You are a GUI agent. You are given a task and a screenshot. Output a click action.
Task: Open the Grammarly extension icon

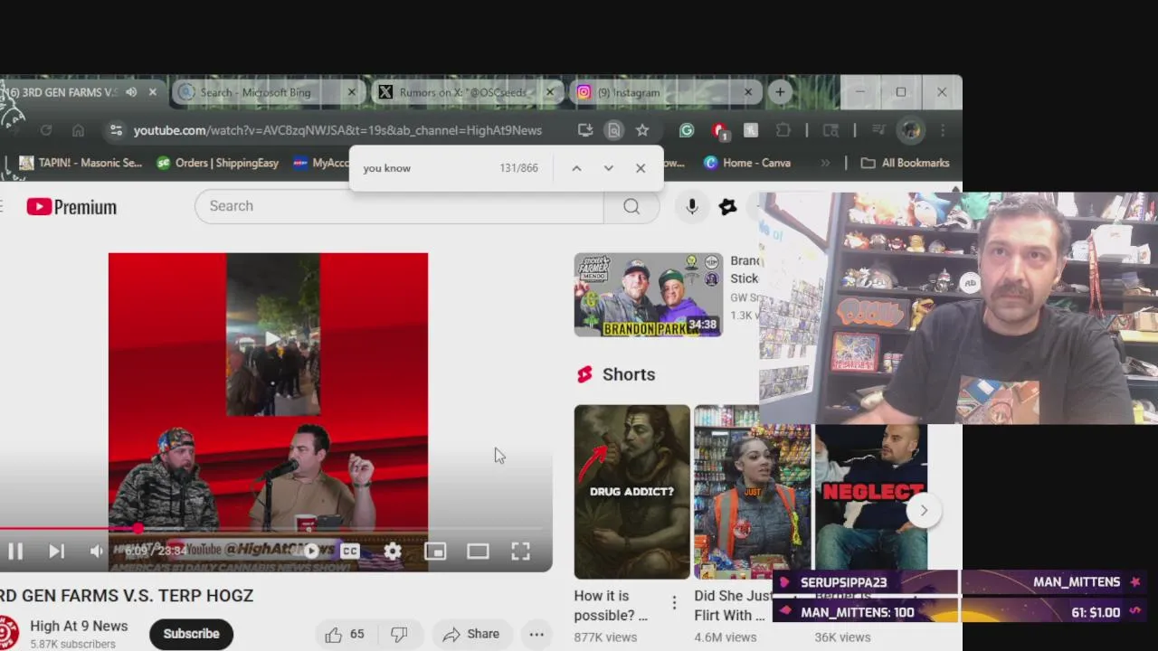click(x=687, y=130)
